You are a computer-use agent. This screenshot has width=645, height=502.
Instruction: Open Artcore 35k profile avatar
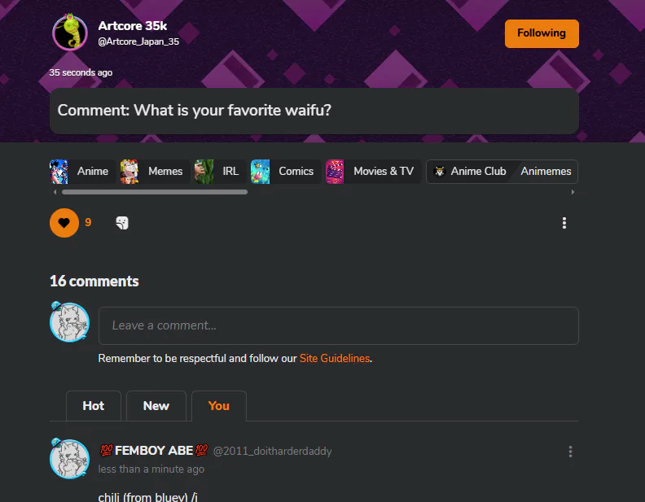coord(70,33)
